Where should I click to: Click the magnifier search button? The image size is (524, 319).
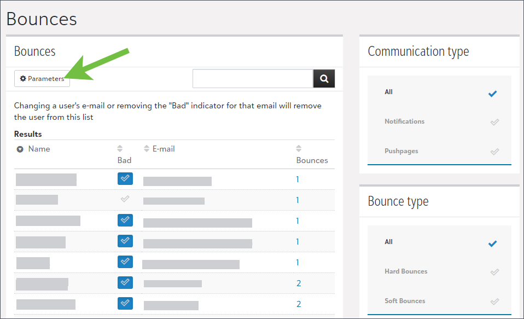pyautogui.click(x=324, y=79)
